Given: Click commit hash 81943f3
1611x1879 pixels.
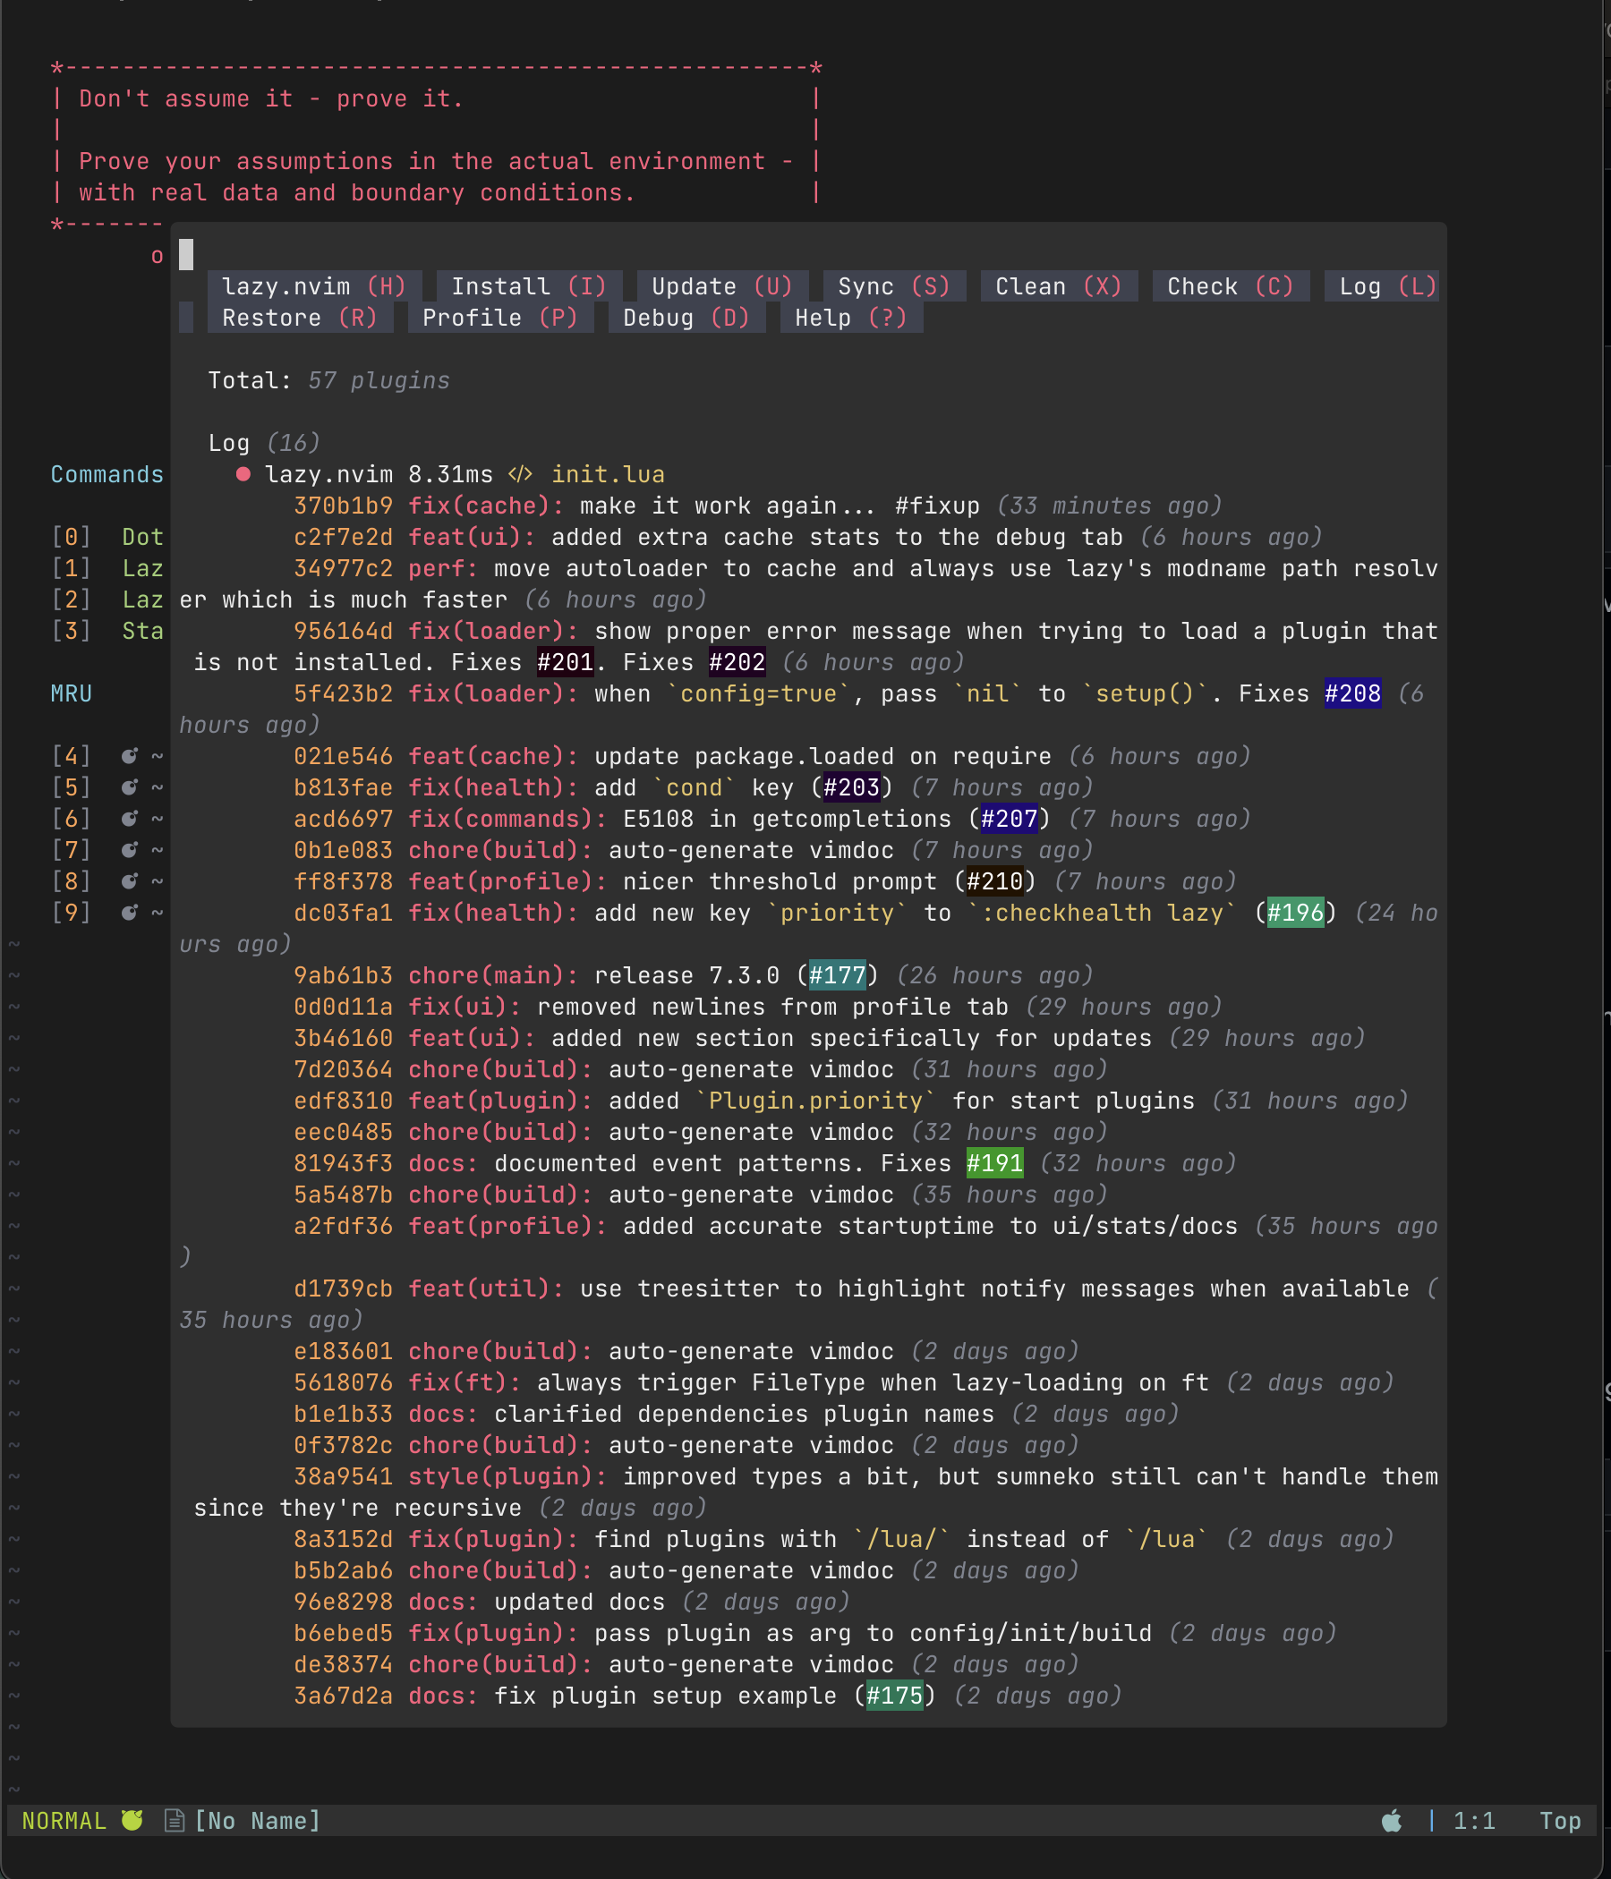Looking at the screenshot, I should [x=343, y=1163].
